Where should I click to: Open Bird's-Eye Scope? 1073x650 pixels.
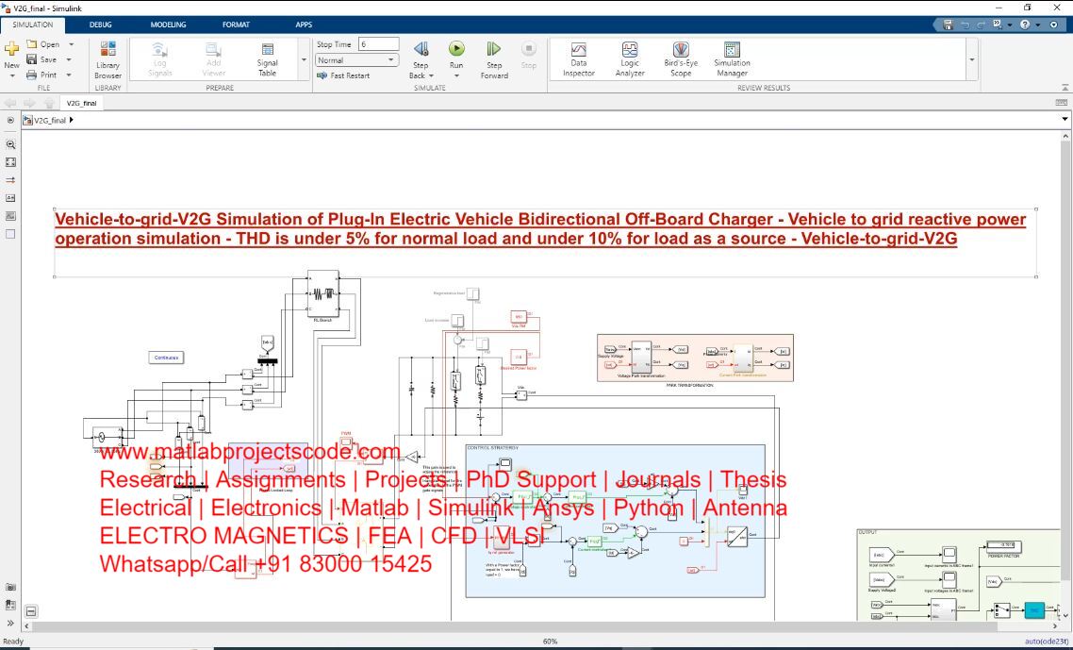point(680,59)
